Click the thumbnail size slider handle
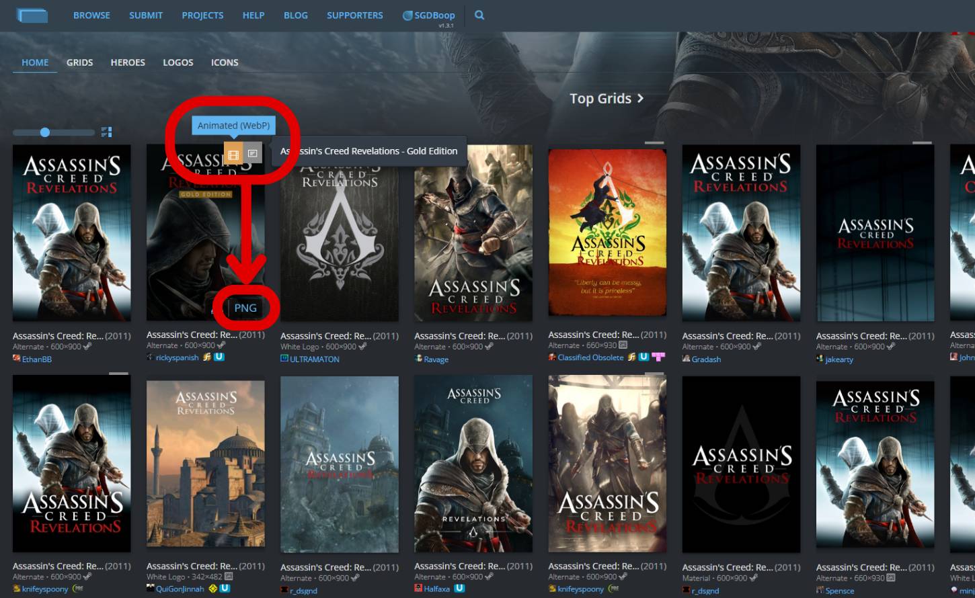The height and width of the screenshot is (598, 975). [x=45, y=132]
